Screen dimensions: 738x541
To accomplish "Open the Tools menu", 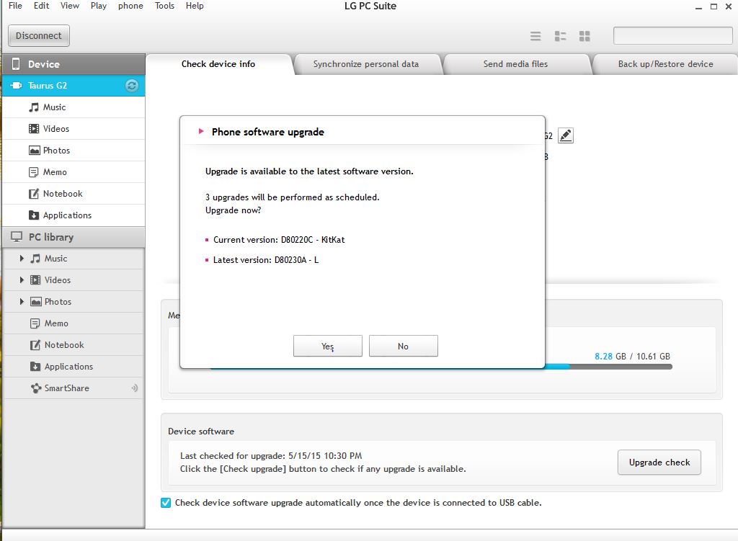I will point(165,6).
